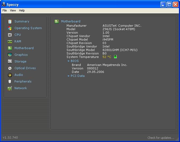This screenshot has width=180, height=142.
Task: Click the i945PM chipset model value
Action: tap(108, 40)
